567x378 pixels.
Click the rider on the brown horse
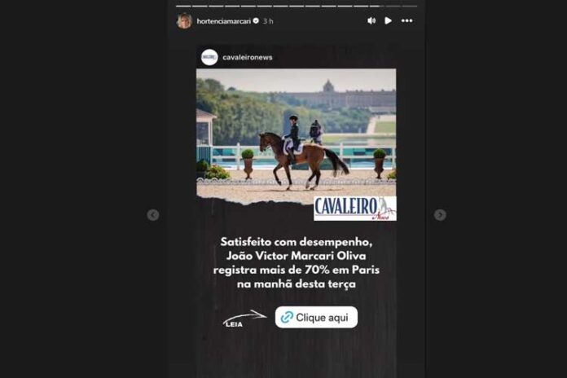(293, 136)
